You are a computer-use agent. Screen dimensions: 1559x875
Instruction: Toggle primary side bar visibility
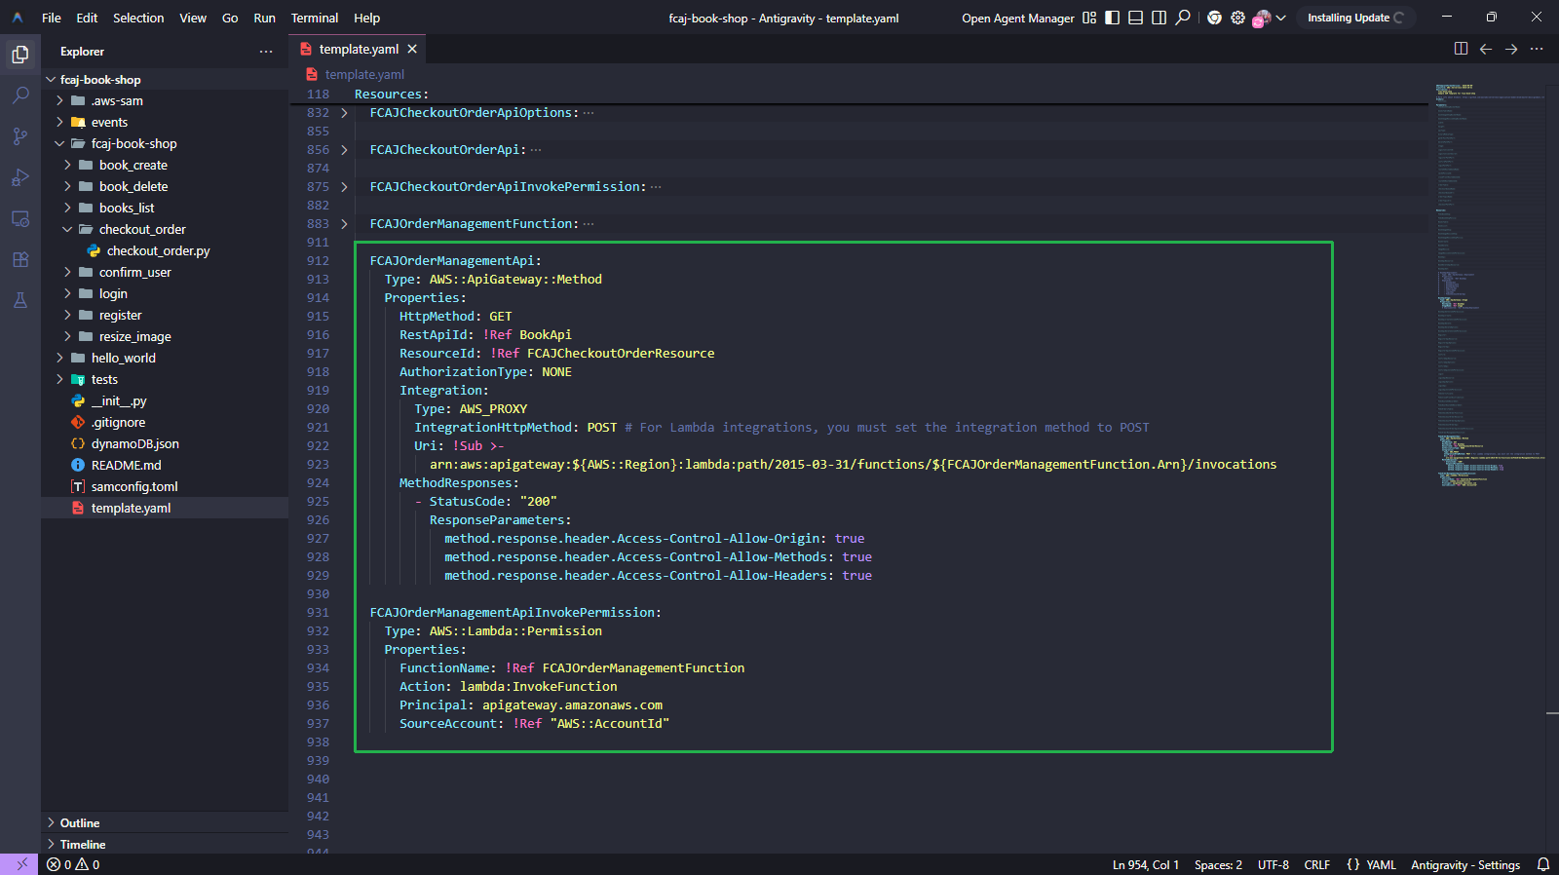[1113, 18]
